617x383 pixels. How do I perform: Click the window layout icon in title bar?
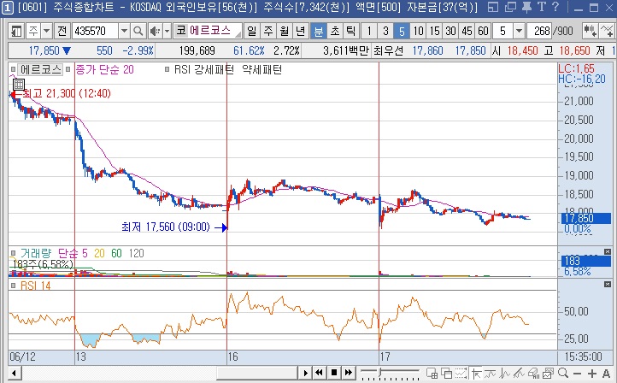492,7
